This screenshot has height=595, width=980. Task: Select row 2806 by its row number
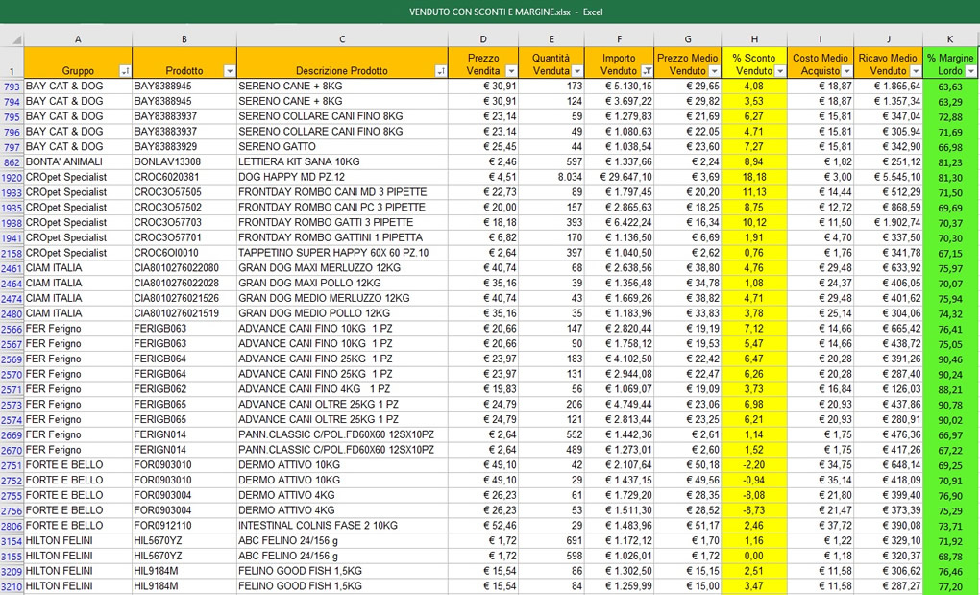coord(12,526)
